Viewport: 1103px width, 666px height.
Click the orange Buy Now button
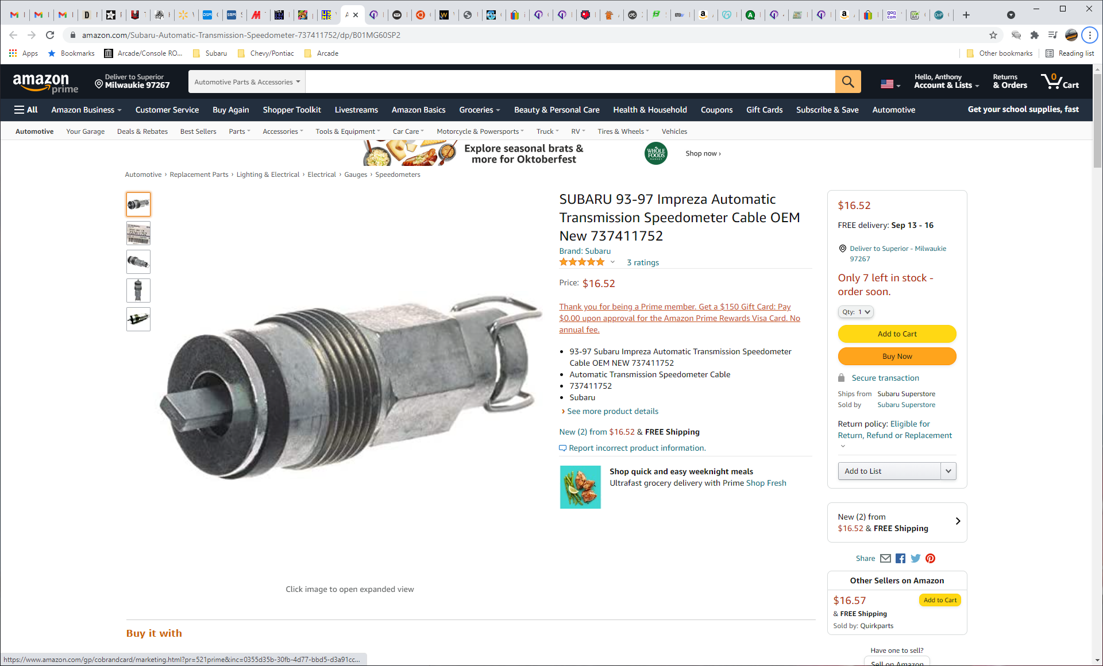[897, 356]
